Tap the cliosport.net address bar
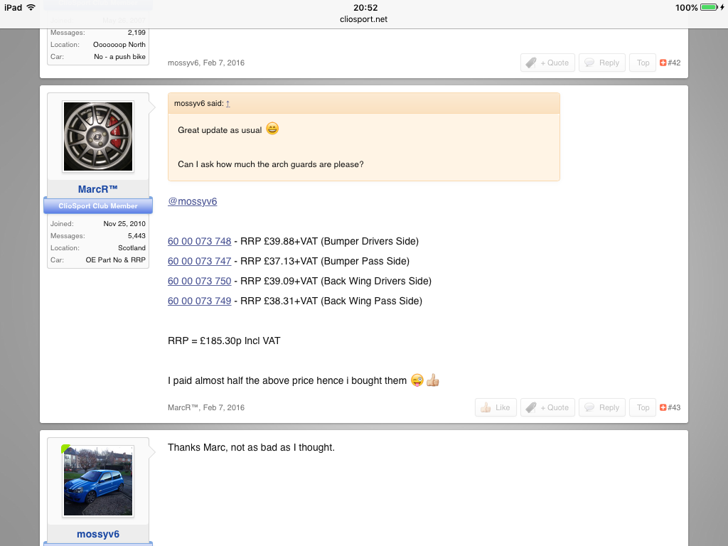Image resolution: width=728 pixels, height=546 pixels. 364,19
